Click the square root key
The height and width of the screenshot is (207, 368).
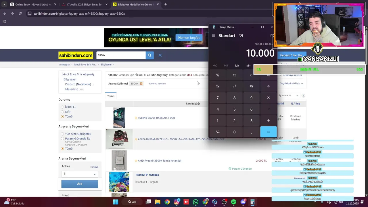(251, 86)
